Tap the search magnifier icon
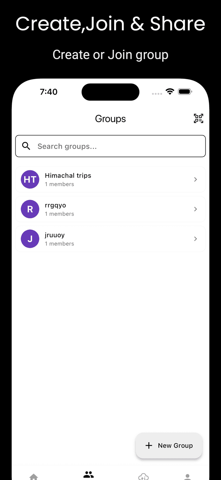 26,146
